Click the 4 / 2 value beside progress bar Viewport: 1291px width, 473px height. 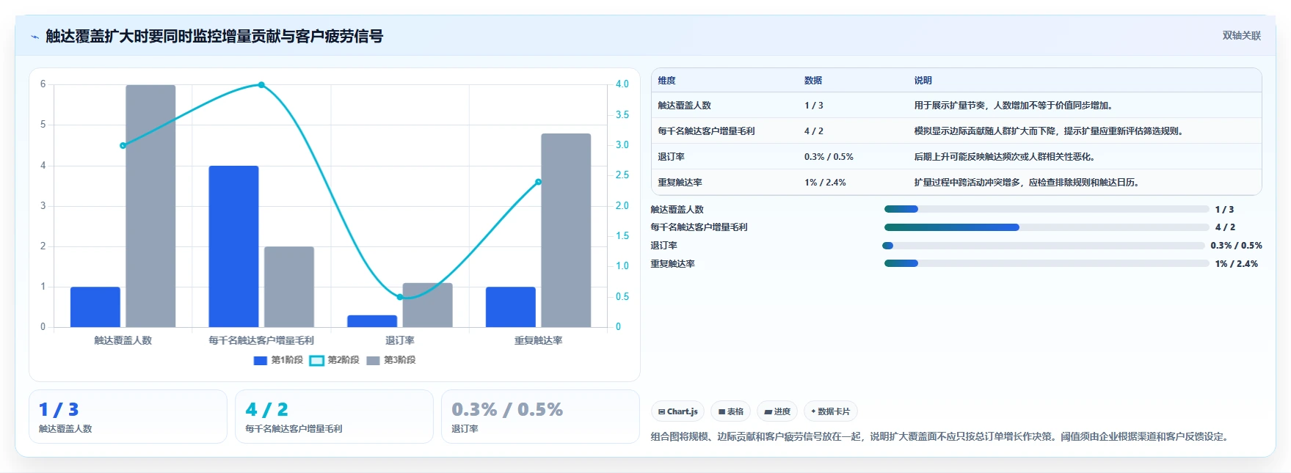click(x=1225, y=227)
